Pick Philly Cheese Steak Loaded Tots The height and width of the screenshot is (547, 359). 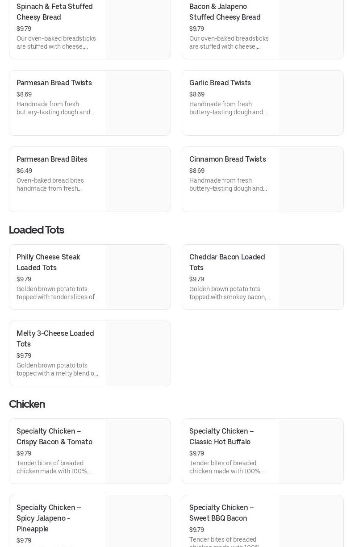pyautogui.click(x=48, y=262)
